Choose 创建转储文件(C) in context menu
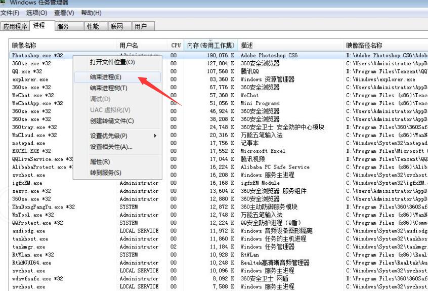This screenshot has height=291, width=428. [x=118, y=120]
